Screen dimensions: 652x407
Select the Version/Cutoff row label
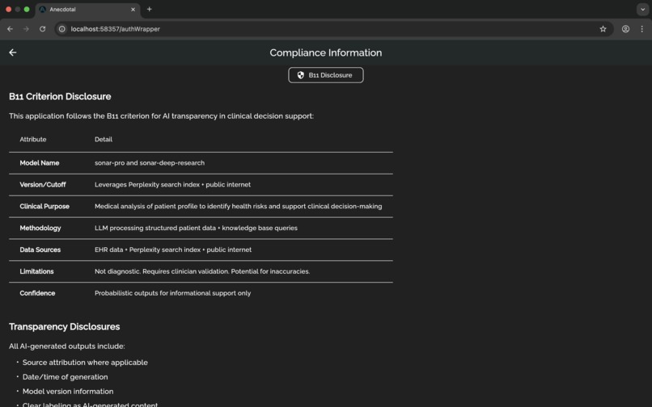43,185
